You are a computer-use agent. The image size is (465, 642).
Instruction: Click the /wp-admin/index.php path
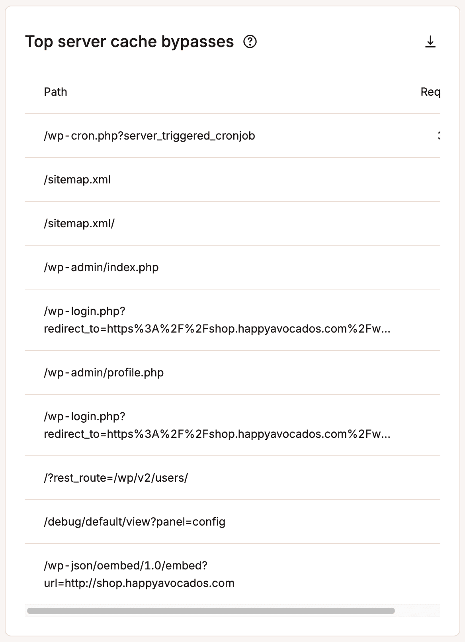click(102, 268)
